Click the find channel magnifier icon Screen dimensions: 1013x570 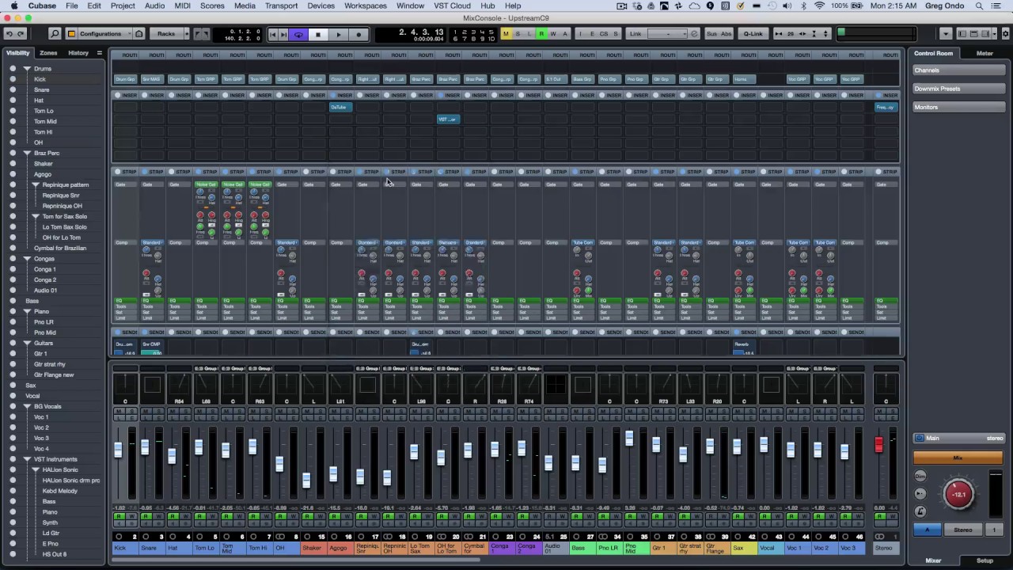[x=55, y=34]
